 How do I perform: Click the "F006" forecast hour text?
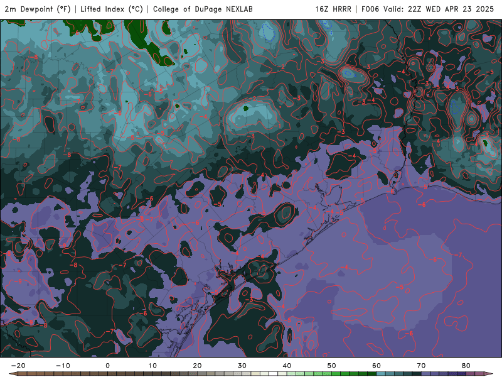coord(370,9)
